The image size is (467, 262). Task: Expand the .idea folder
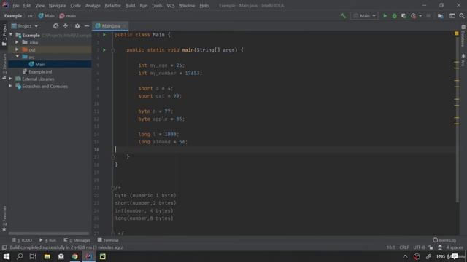[x=17, y=42]
